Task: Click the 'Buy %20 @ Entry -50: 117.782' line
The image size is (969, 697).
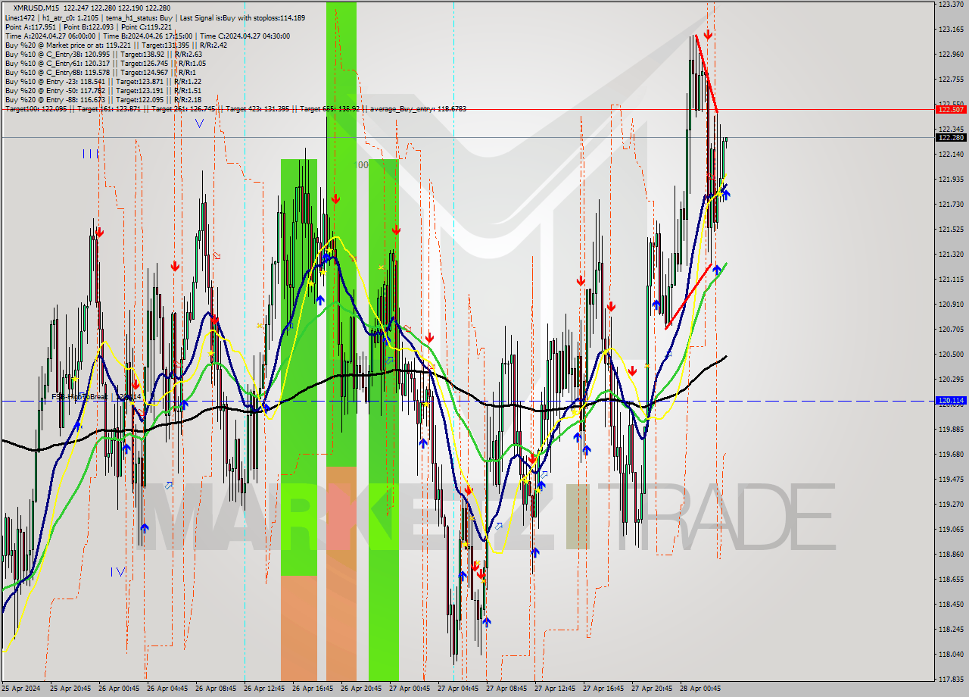Action: pos(103,90)
